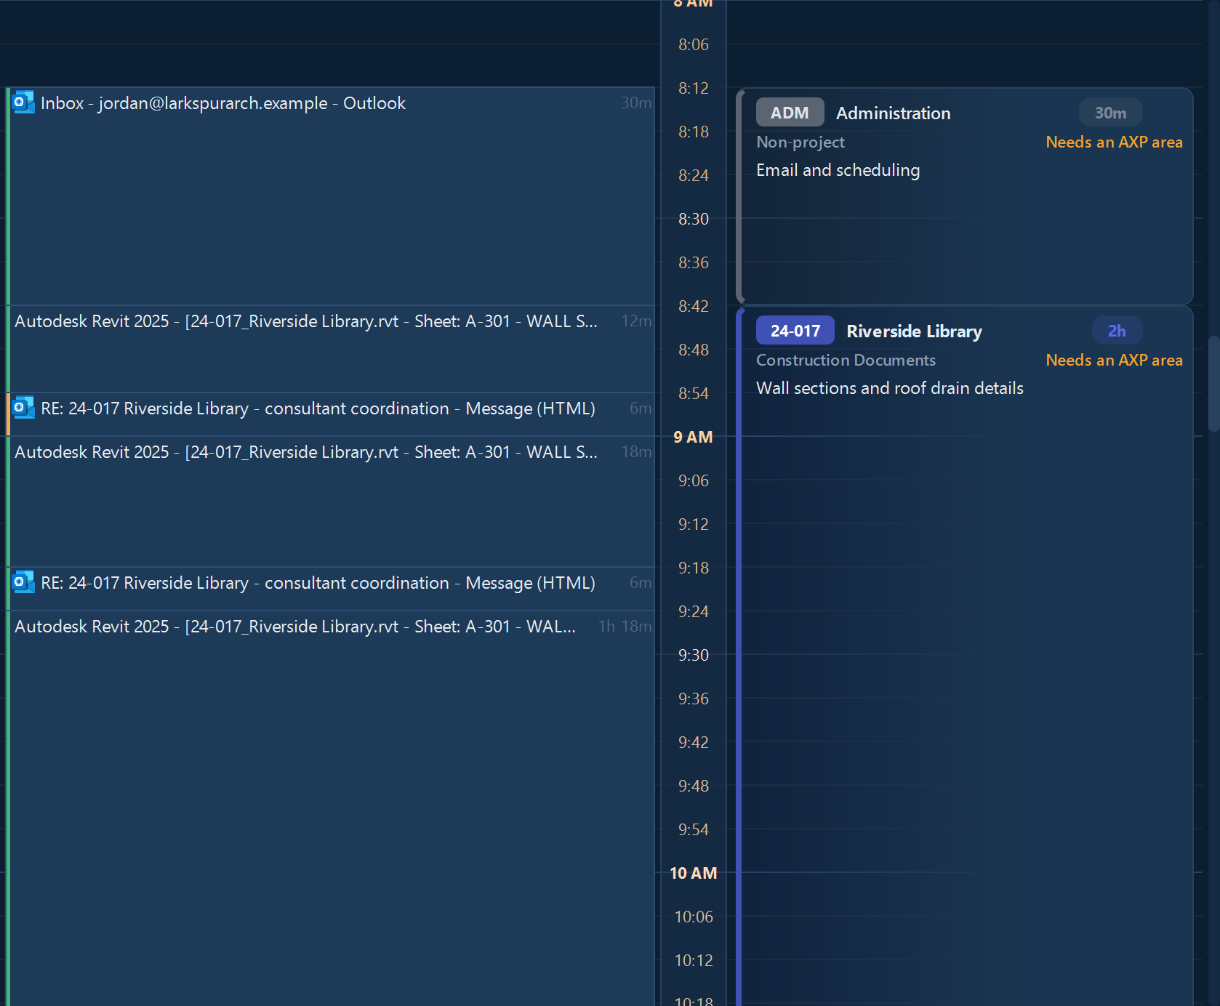The width and height of the screenshot is (1220, 1006).
Task: Click the 'Construction Documents' phase label
Action: [x=846, y=361]
